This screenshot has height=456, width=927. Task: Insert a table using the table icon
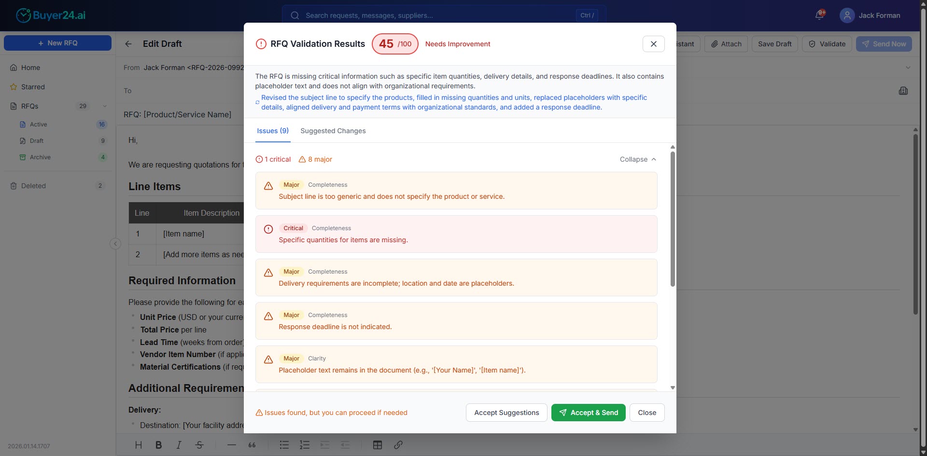377,444
